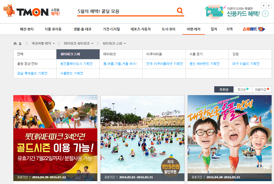
Task: Open the 레포츠·자동차 category menu
Action: (141, 29)
